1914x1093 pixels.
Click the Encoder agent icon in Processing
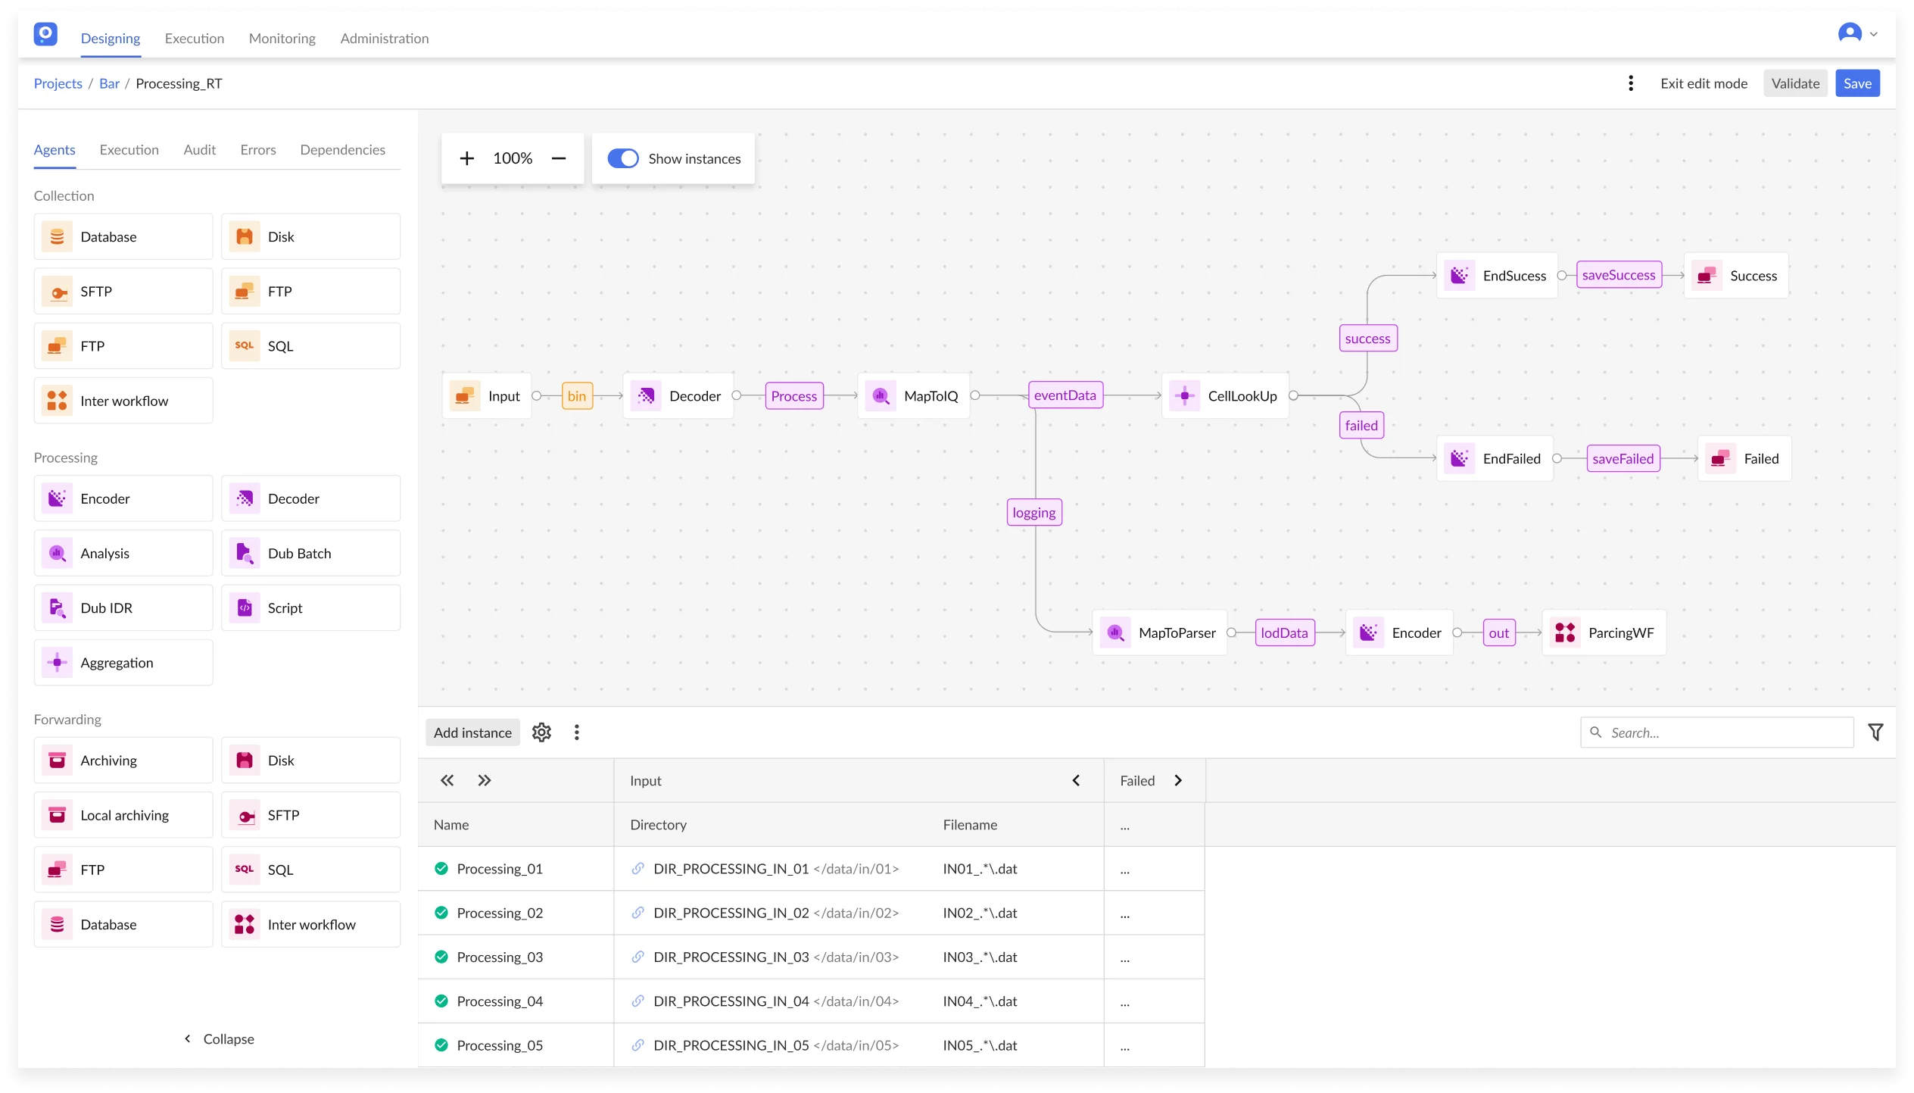(57, 498)
